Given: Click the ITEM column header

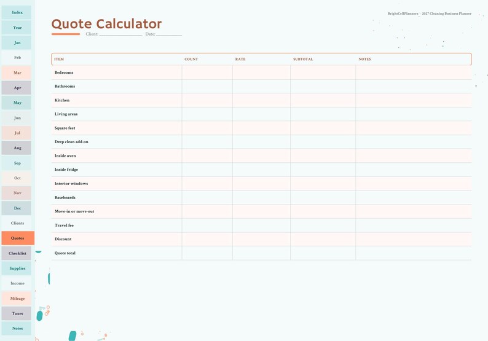Looking at the screenshot, I should [x=59, y=59].
